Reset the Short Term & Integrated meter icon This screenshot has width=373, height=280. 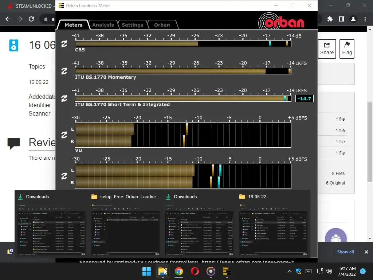coord(64,98)
